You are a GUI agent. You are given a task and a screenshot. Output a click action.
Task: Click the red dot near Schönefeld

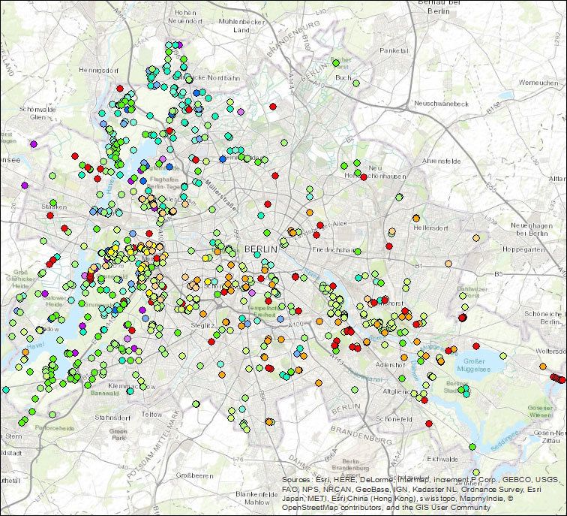point(429,424)
